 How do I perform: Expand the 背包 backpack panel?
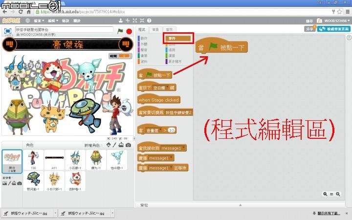pyautogui.click(x=240, y=205)
